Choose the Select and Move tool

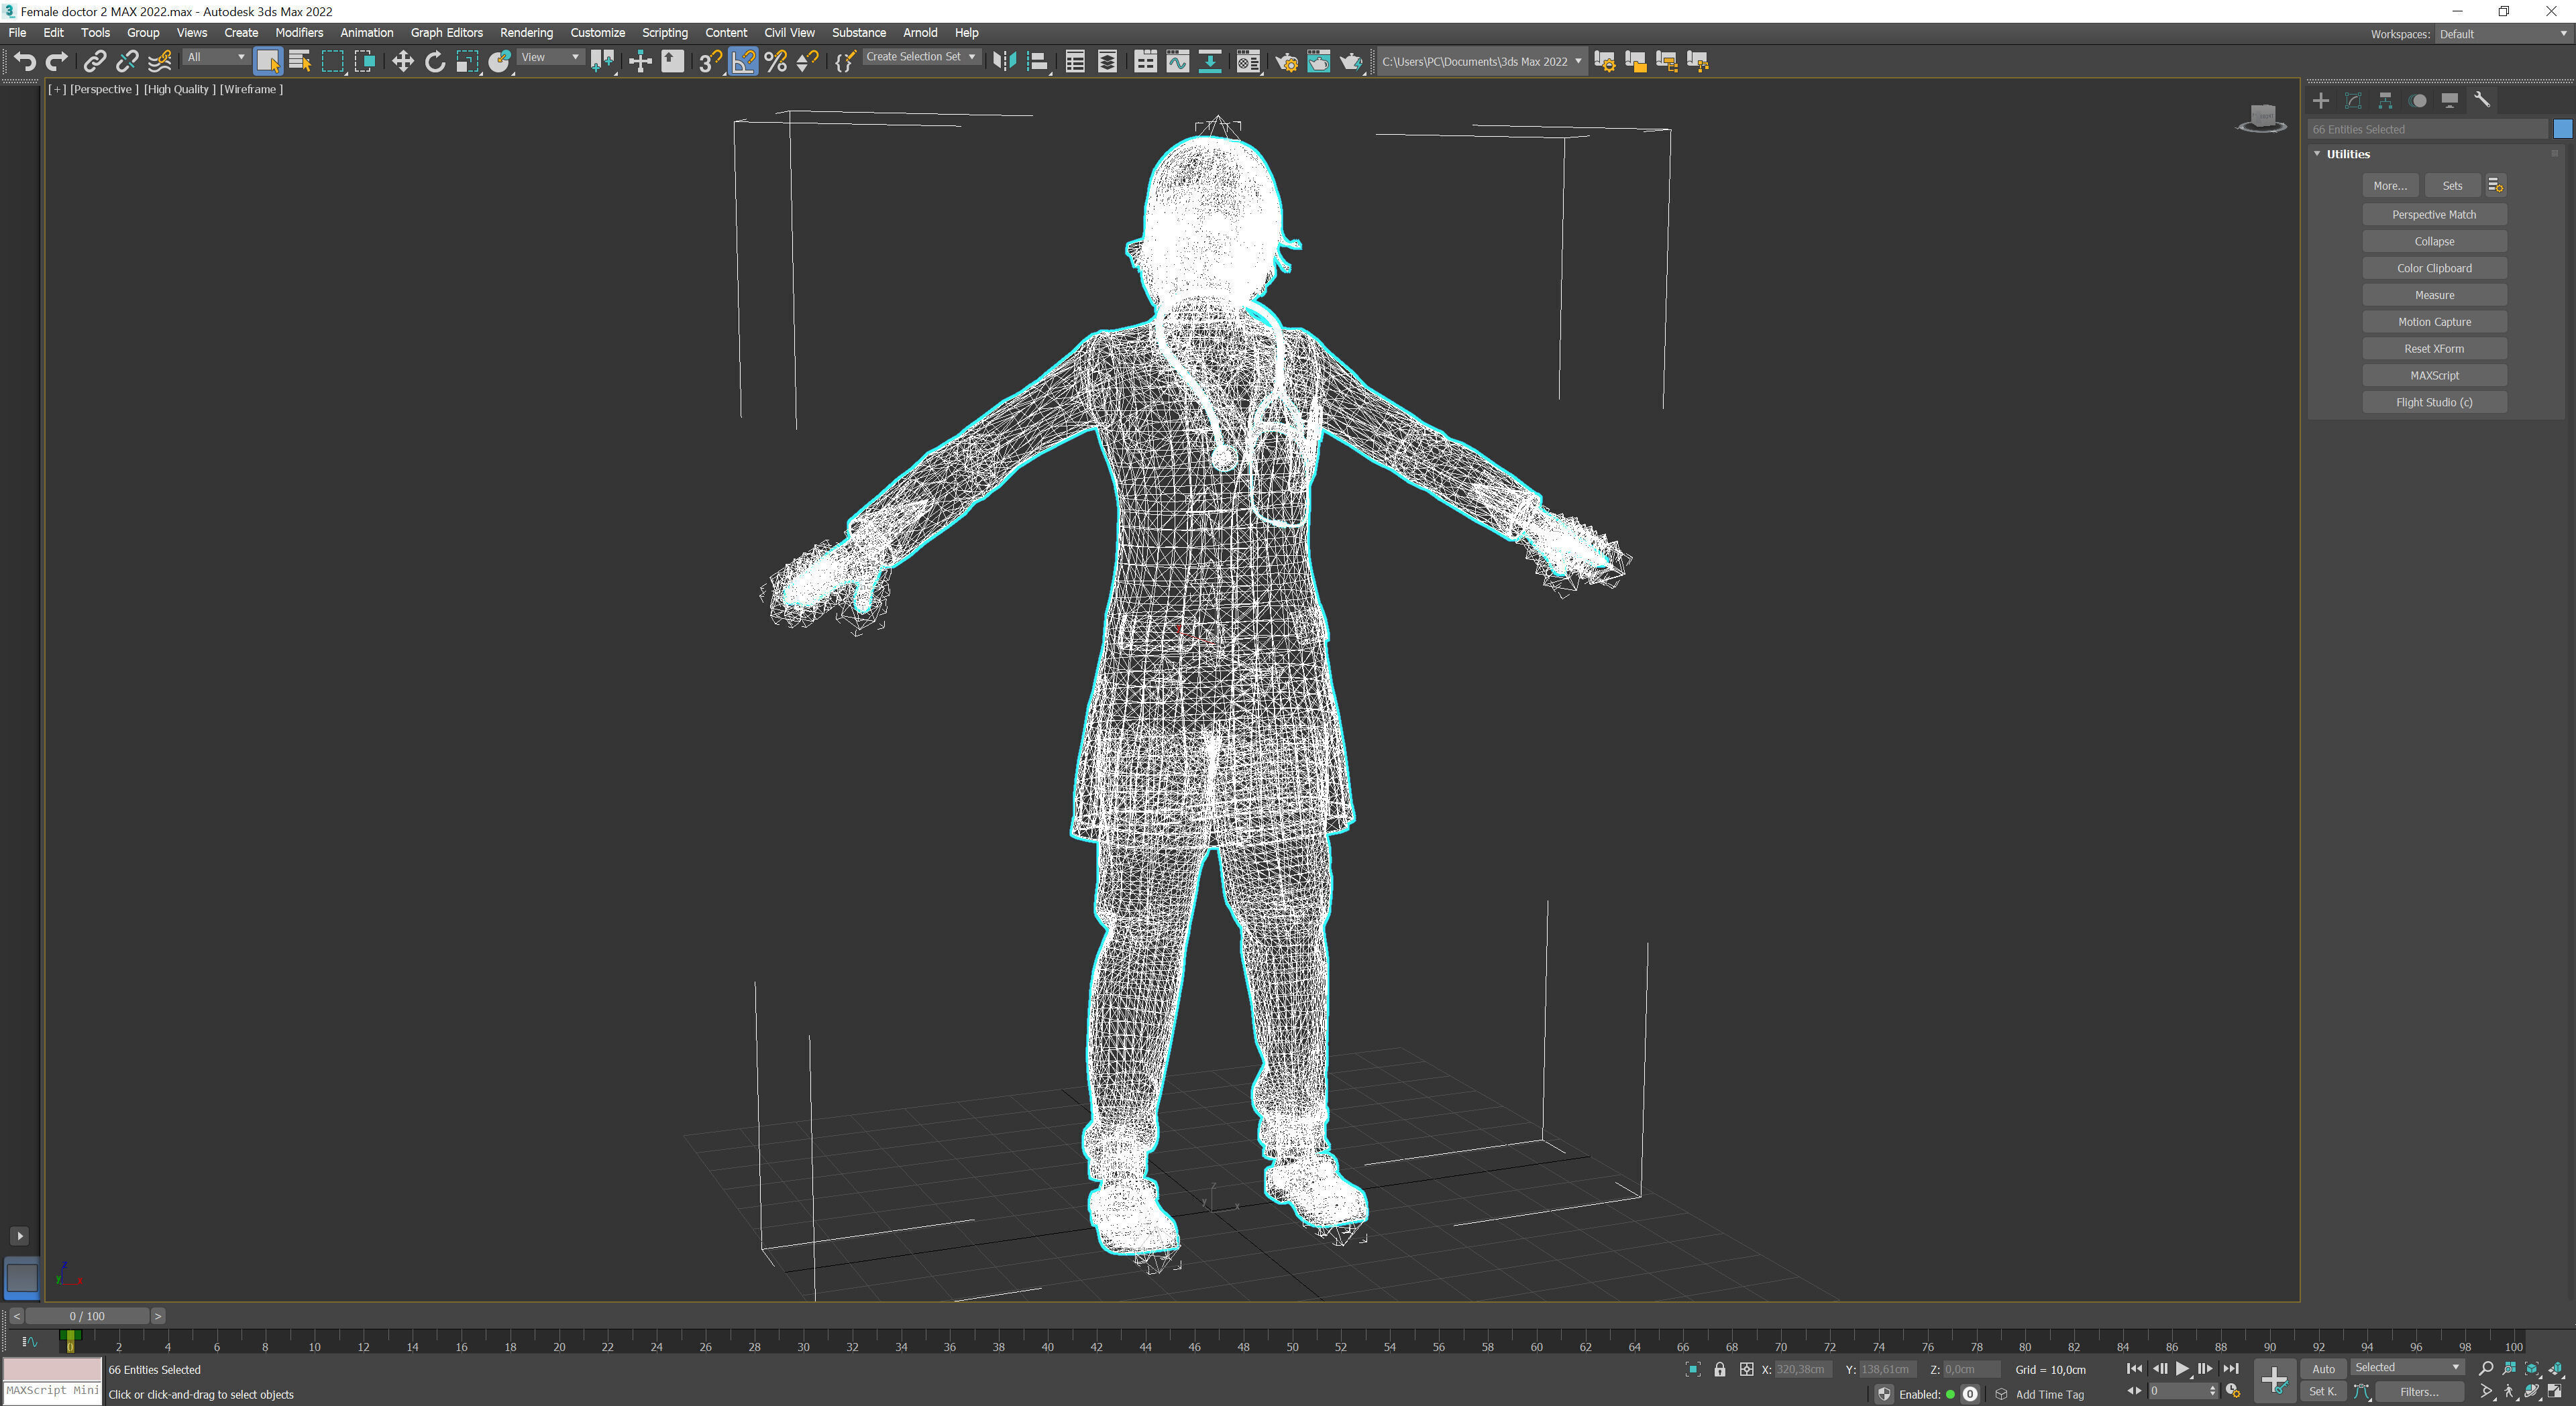point(402,62)
